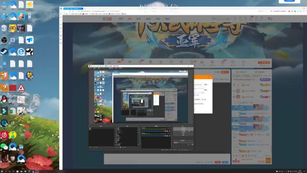Expand the 分类 nav dropdown

[x=139, y=19]
